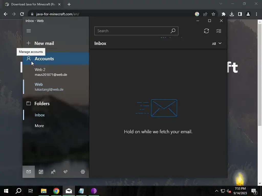Go back in Chrome browser
Viewport: 262px width, 196px height.
click(6, 14)
